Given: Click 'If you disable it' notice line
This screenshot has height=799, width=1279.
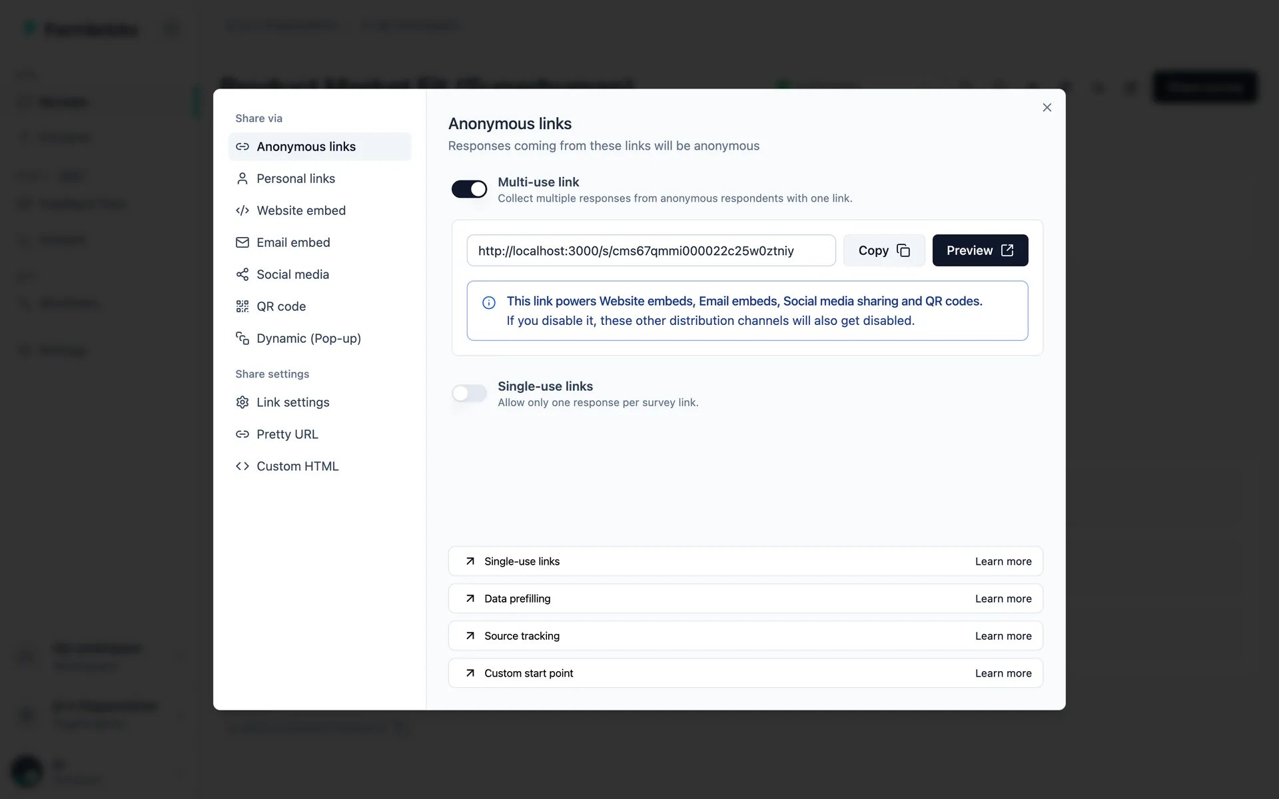Looking at the screenshot, I should point(710,321).
